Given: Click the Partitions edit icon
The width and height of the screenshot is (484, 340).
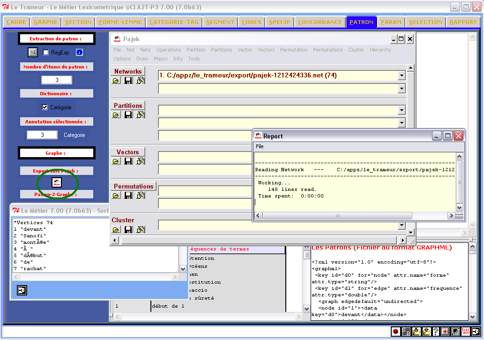Looking at the screenshot, I should click(141, 115).
